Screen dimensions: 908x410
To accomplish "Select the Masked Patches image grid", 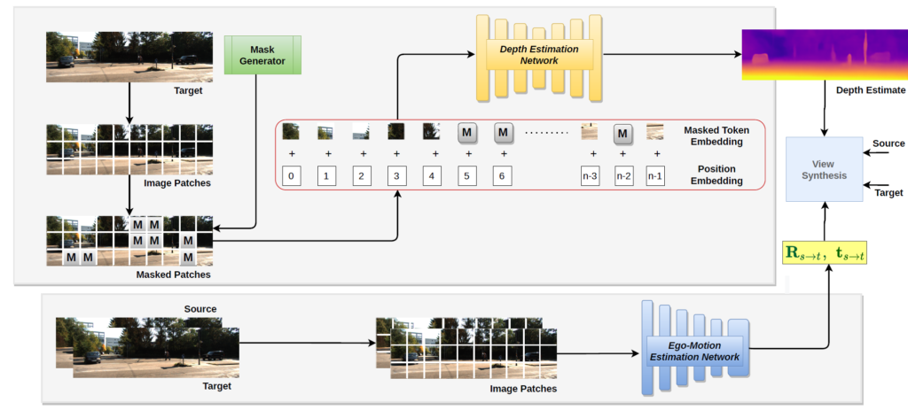I will pos(130,238).
